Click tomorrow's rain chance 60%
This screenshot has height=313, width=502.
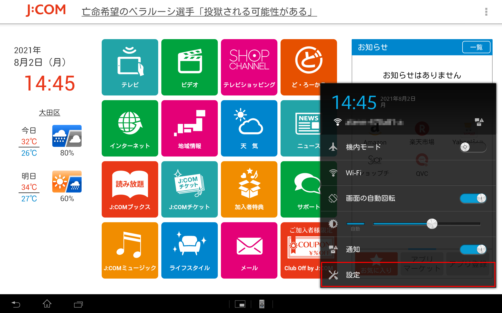point(67,198)
